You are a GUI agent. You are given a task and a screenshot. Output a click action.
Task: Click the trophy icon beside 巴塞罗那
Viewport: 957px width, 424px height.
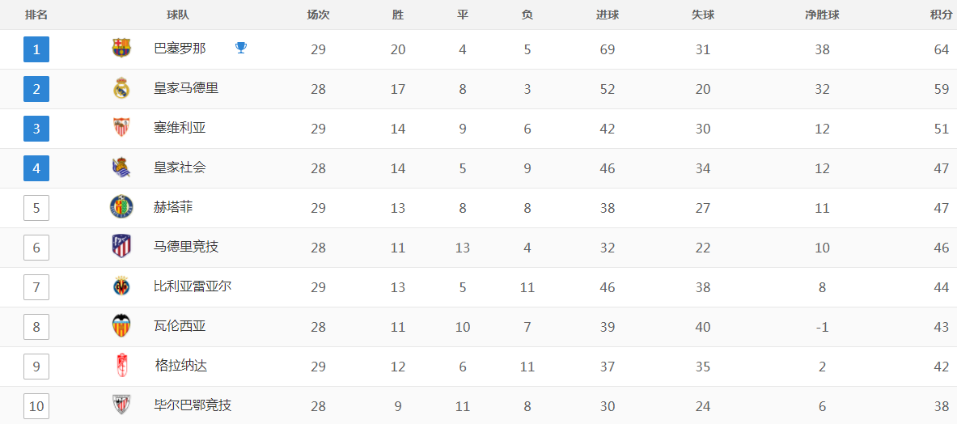[241, 49]
